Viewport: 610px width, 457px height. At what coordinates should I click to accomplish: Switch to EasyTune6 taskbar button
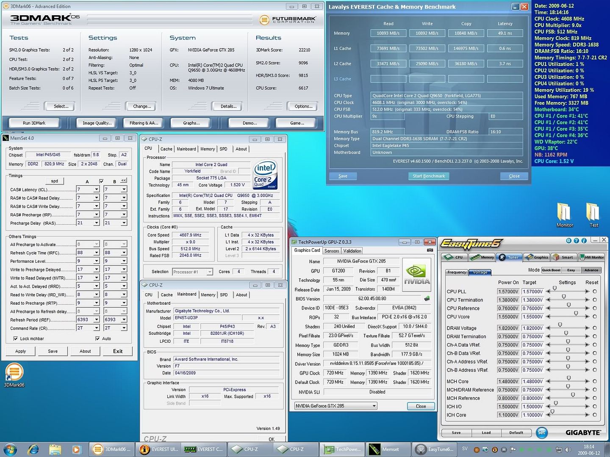pyautogui.click(x=435, y=449)
